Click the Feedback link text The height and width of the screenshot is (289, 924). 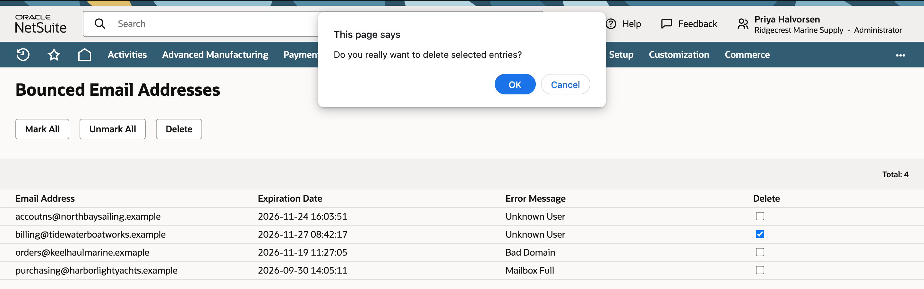coord(698,24)
